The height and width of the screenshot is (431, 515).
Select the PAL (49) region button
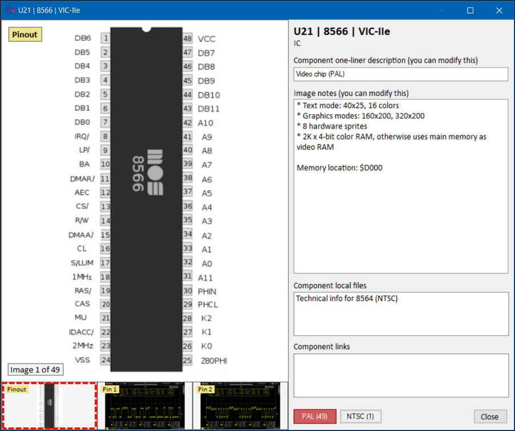tap(315, 416)
